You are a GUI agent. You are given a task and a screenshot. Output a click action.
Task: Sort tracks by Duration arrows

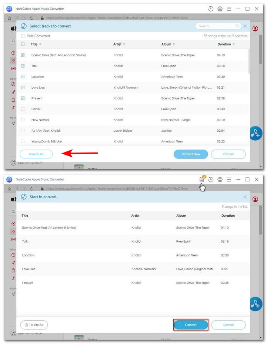point(234,44)
